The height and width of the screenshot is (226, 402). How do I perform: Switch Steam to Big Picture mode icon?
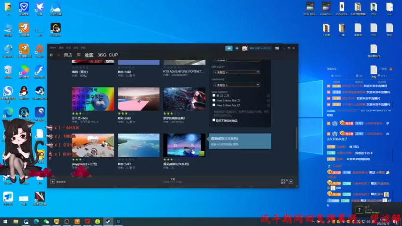(x=277, y=48)
